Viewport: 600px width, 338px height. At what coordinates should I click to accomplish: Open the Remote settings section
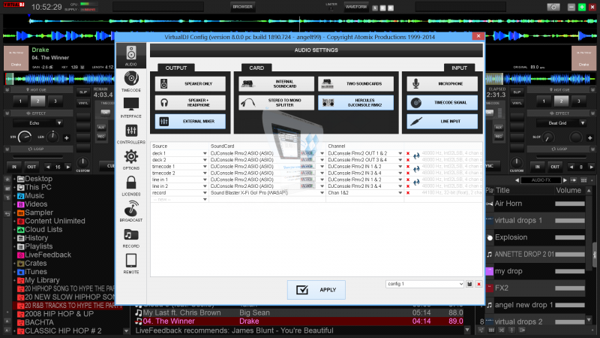(130, 264)
